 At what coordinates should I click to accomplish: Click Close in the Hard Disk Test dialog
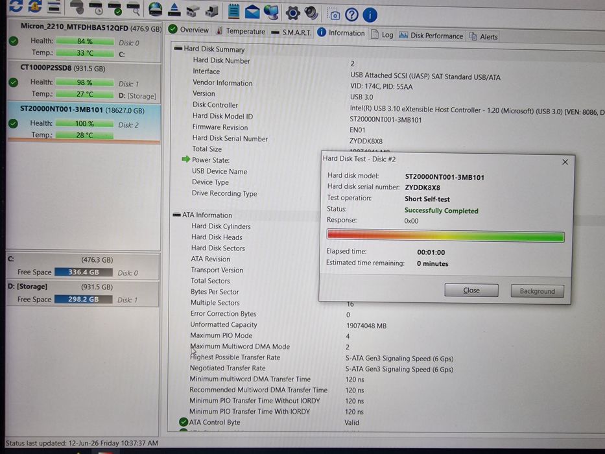click(471, 290)
